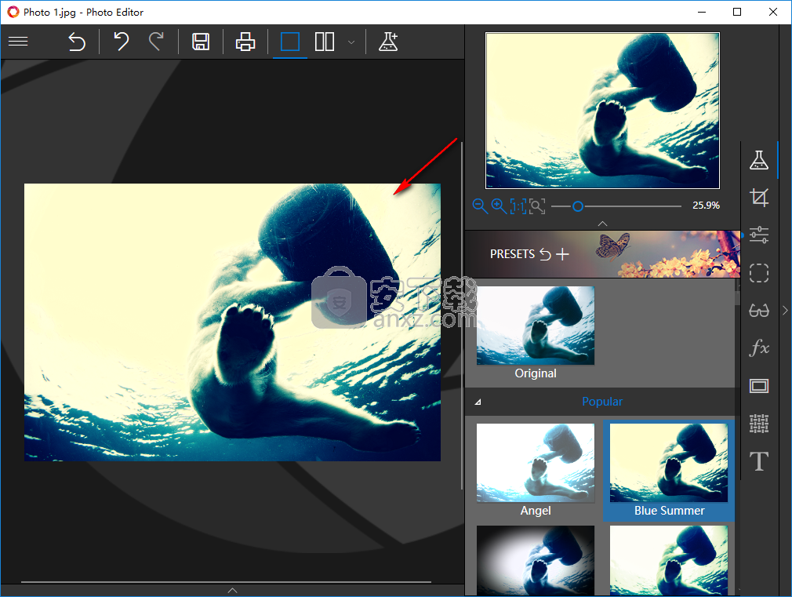The width and height of the screenshot is (792, 597).
Task: Print the photo
Action: (245, 42)
